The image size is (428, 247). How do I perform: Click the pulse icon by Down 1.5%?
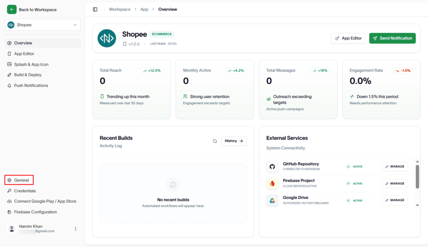pos(352,97)
